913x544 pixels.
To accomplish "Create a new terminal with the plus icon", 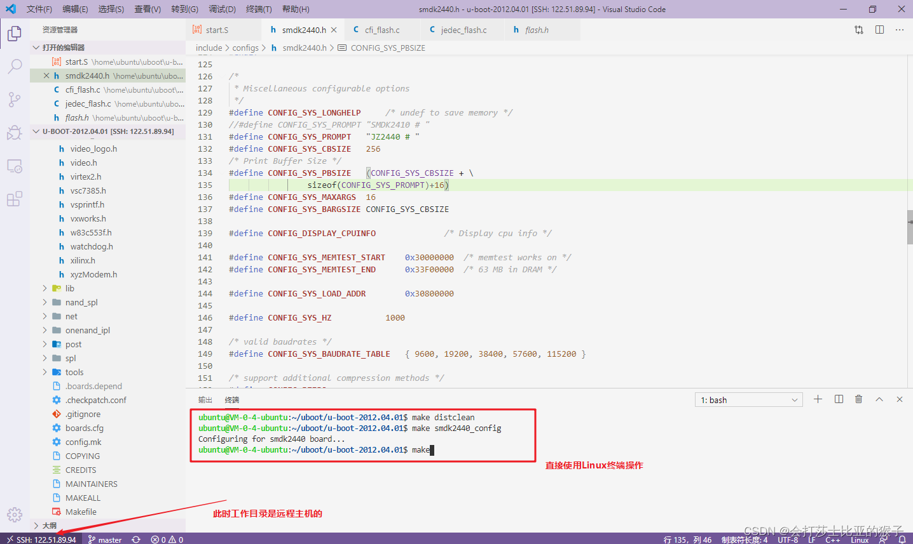I will [x=818, y=399].
